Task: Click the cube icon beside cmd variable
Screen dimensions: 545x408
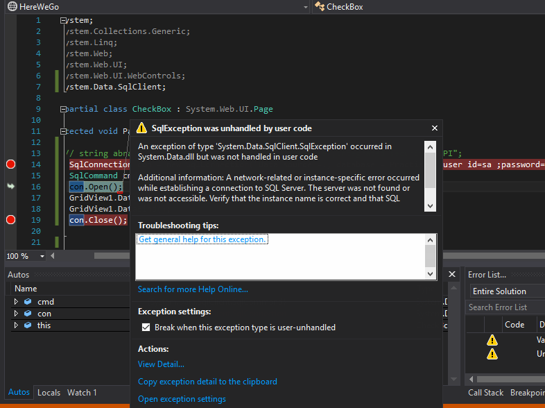Action: coord(28,302)
